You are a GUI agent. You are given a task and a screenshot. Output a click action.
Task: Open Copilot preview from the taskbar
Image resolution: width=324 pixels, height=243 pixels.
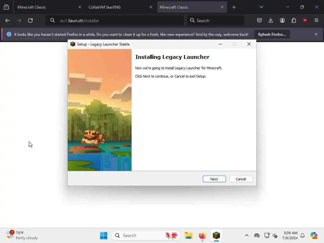tap(314, 235)
